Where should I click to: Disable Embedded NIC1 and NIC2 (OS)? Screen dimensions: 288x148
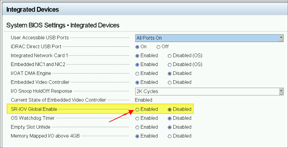click(x=170, y=64)
